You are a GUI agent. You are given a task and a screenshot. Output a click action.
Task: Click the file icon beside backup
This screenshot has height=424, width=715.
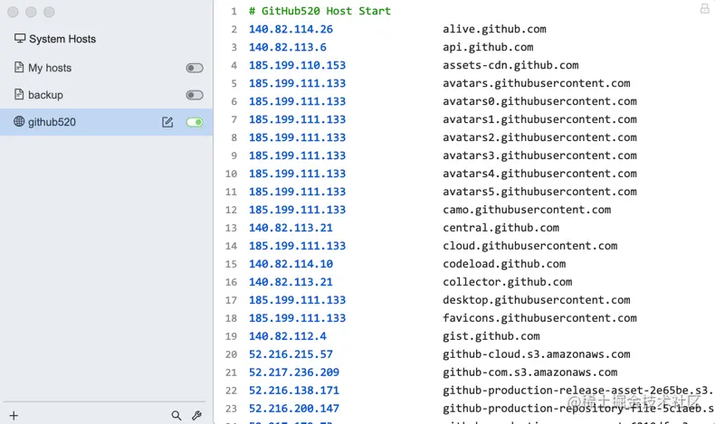pyautogui.click(x=19, y=94)
